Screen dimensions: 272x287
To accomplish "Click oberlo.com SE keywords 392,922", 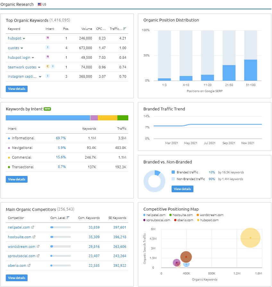I will [120, 265].
